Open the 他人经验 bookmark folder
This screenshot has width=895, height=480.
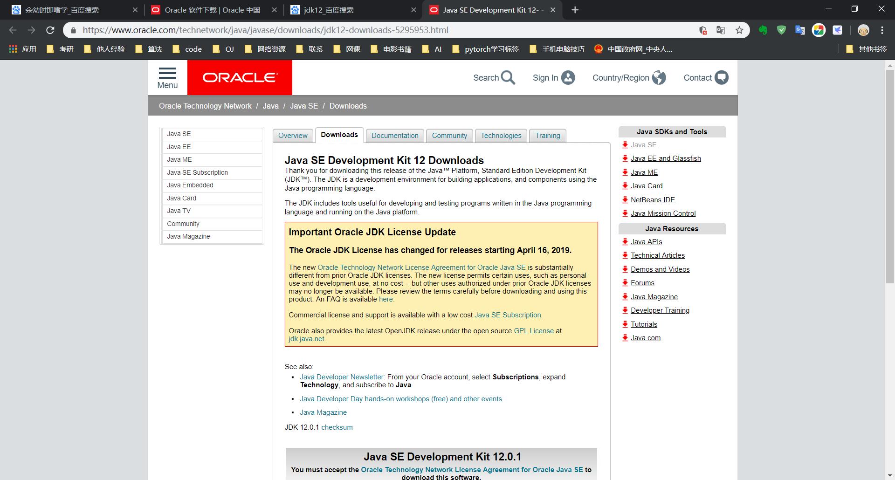tap(104, 49)
